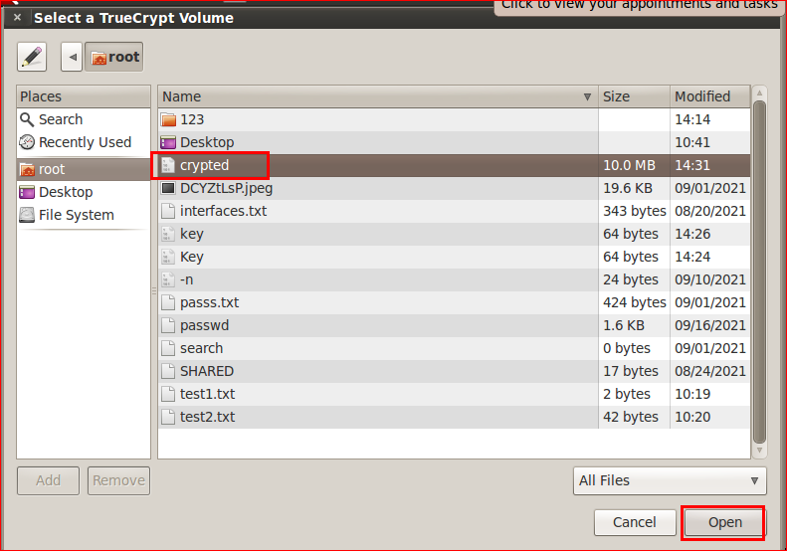Click the Cancel button
Screen dimensions: 787x551
point(635,522)
